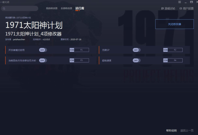Image resolution: width=198 pixels, height=135 pixels.
Task: Minimize the window
Action: pos(186,2)
